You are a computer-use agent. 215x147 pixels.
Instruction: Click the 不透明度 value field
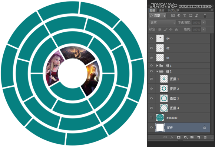click(x=196, y=23)
